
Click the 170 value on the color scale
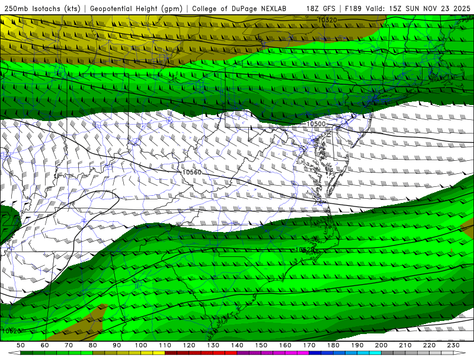pos(309,345)
